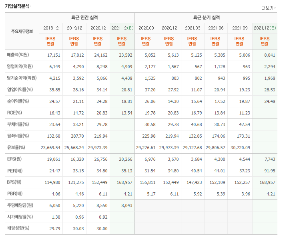Click the 영업이익(억원) row label
Image resolution: width=283 pixels, height=235 pixels.
(20, 66)
